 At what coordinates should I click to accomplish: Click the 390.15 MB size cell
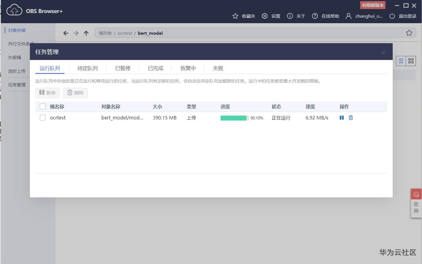pyautogui.click(x=165, y=118)
